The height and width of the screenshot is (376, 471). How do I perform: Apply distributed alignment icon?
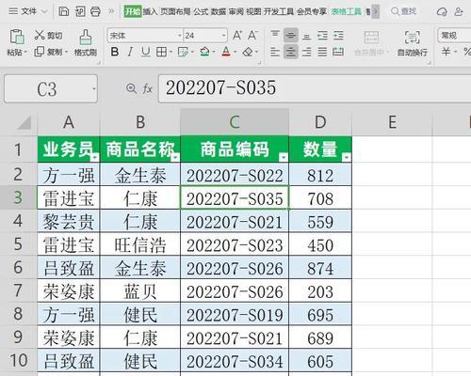coord(338,52)
